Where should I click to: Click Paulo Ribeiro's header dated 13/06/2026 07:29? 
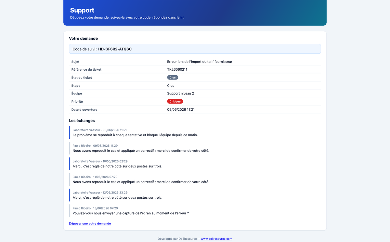coord(95,208)
